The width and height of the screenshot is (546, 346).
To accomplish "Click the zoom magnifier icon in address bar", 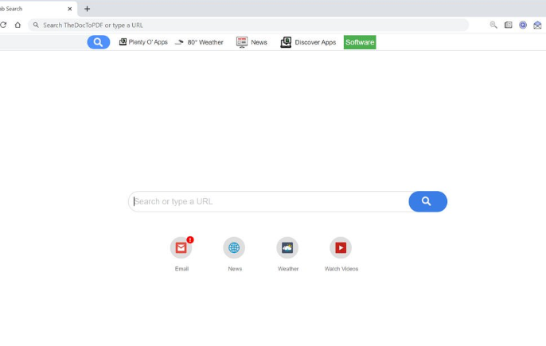I will (x=493, y=25).
